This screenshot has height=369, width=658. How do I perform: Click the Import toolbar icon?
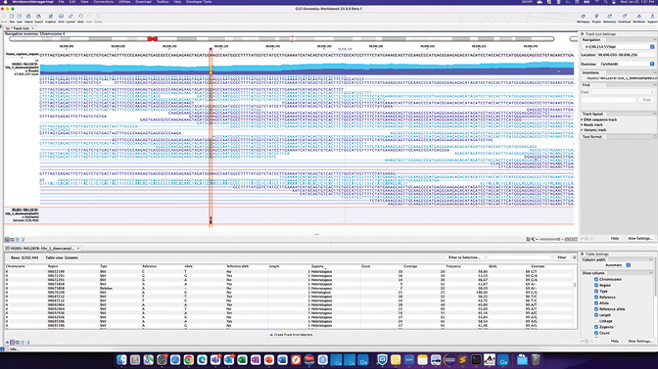[28, 17]
